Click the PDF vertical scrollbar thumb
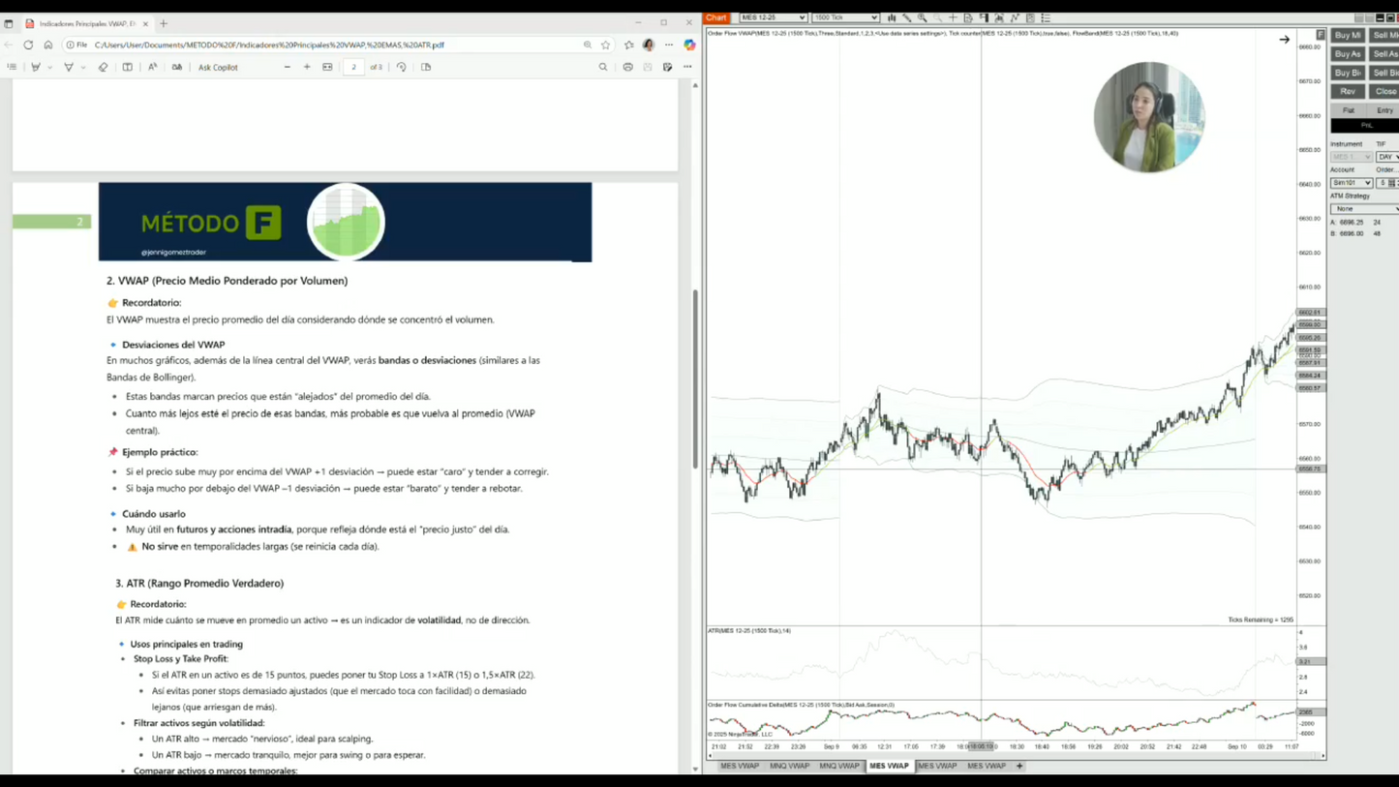The height and width of the screenshot is (787, 1399). [x=694, y=379]
